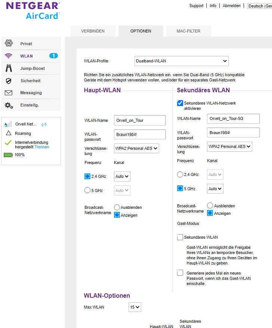Click the WLAN wifi icon in sidebar
This screenshot has width=272, height=328.
pos(9,56)
